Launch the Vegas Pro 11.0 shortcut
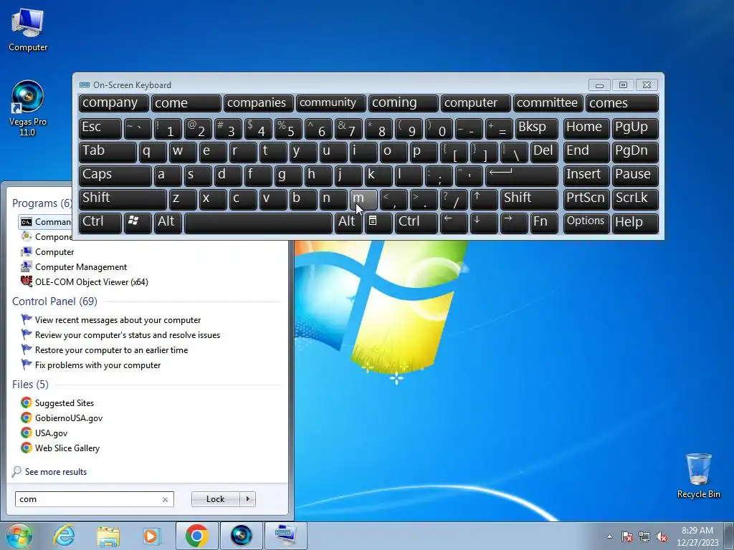Image resolution: width=734 pixels, height=550 pixels. tap(28, 109)
